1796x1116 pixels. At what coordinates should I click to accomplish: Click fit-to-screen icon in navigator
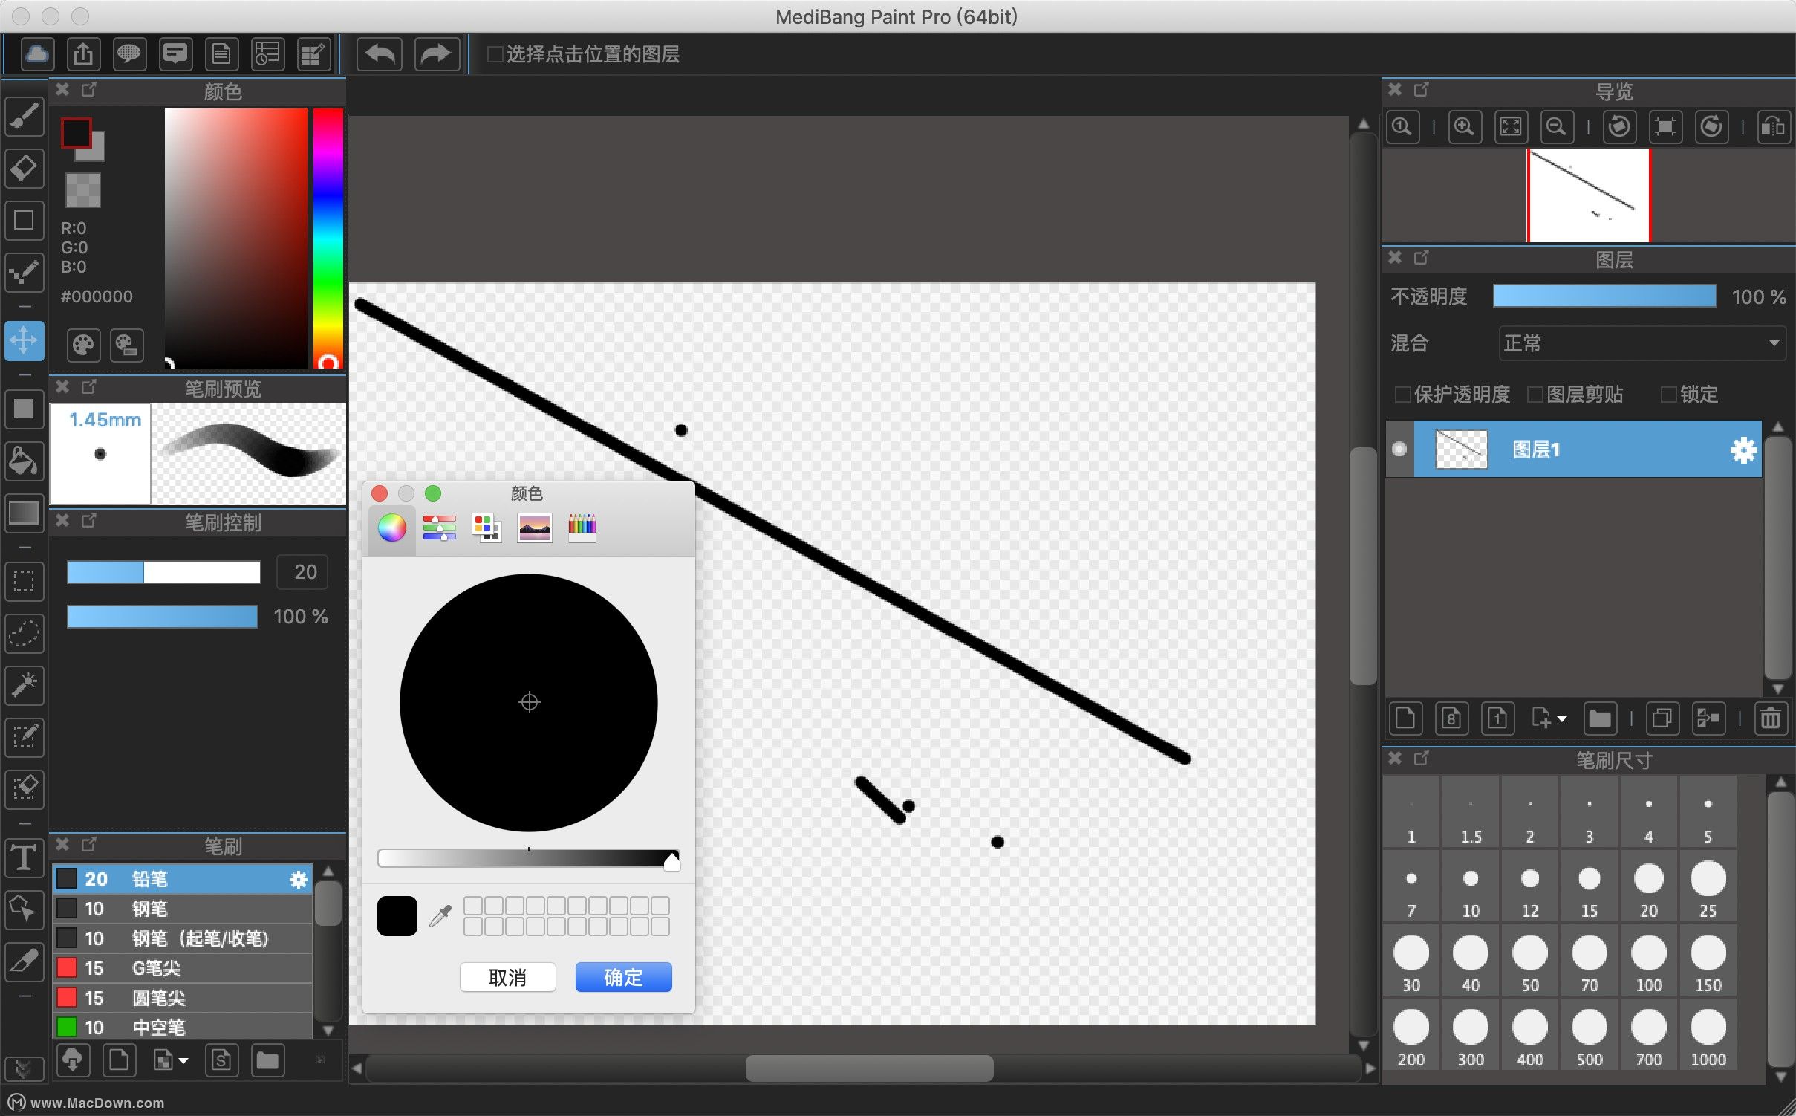pyautogui.click(x=1511, y=127)
